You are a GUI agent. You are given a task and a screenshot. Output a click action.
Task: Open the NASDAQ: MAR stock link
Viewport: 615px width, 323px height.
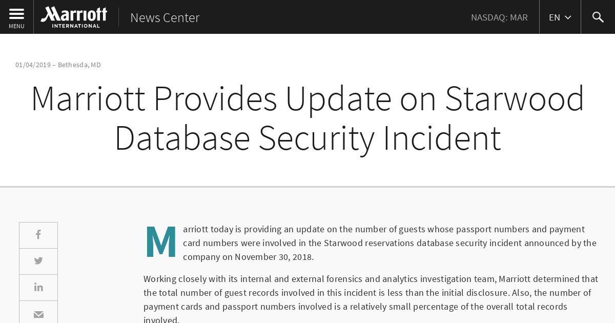click(499, 17)
